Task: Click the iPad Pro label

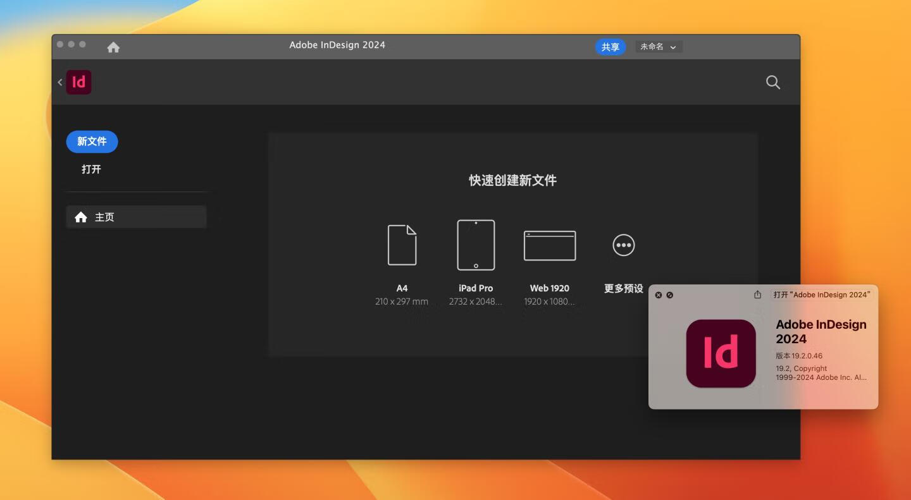Action: pyautogui.click(x=476, y=288)
